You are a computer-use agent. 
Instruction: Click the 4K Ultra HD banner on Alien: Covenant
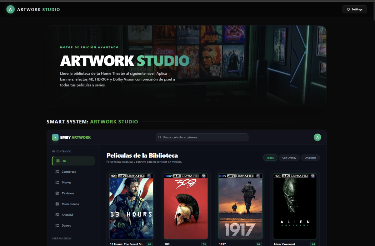pos(295,176)
